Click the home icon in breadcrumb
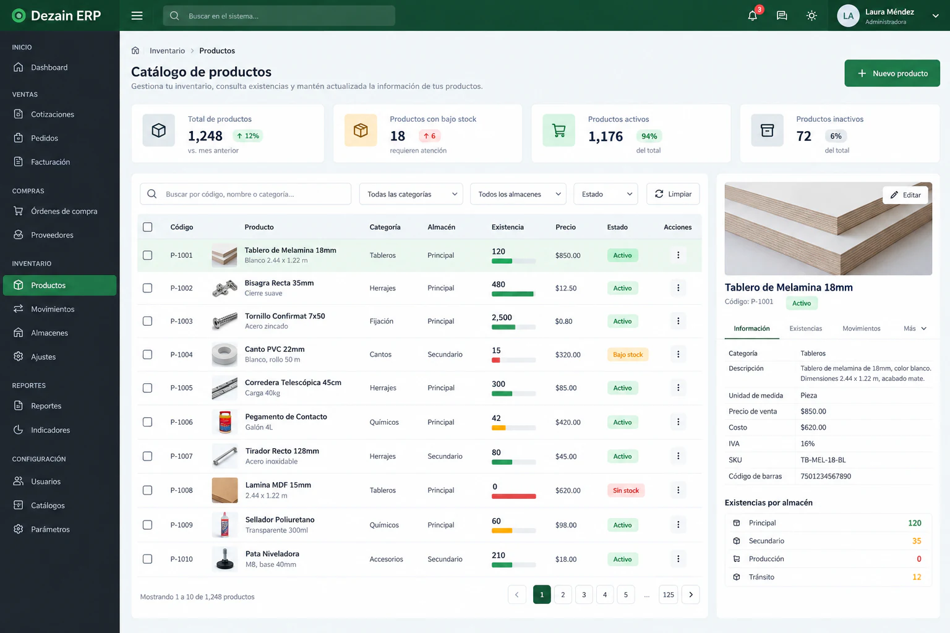950x633 pixels. pyautogui.click(x=135, y=51)
